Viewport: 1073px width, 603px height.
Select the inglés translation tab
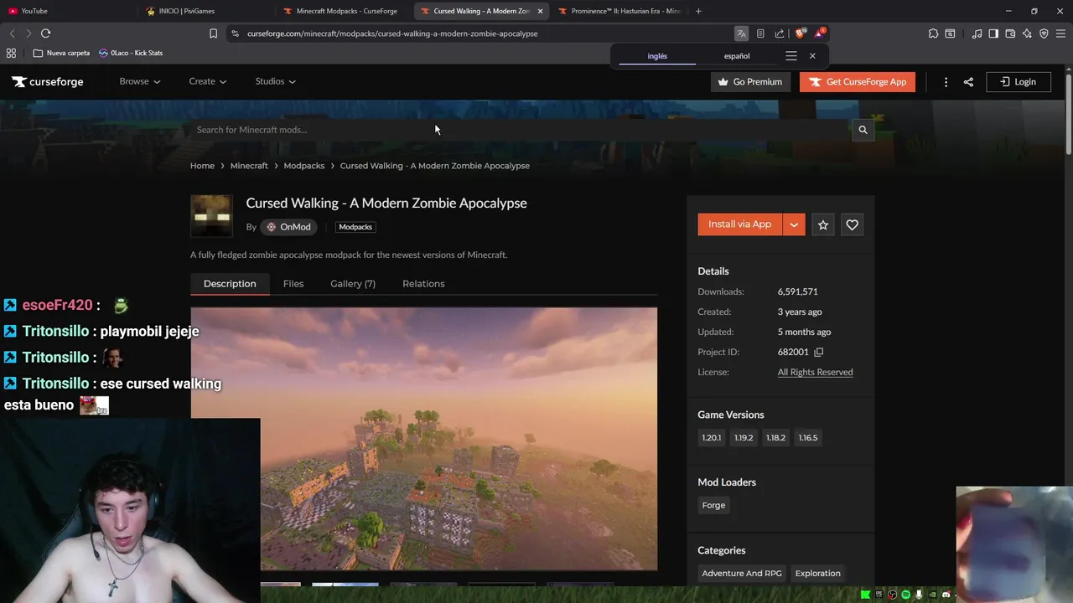657,56
